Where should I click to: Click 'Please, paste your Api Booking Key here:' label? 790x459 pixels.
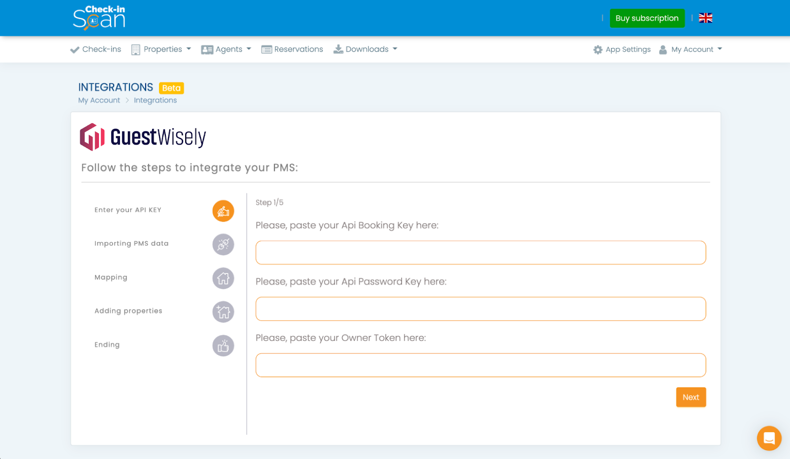pyautogui.click(x=347, y=226)
